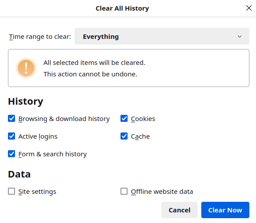The width and height of the screenshot is (256, 223).
Task: Click the History section heading
Action: pos(26,102)
